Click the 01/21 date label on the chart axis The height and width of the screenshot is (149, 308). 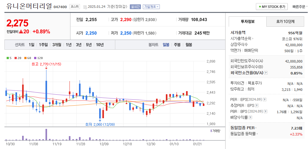pyautogui.click(x=197, y=144)
